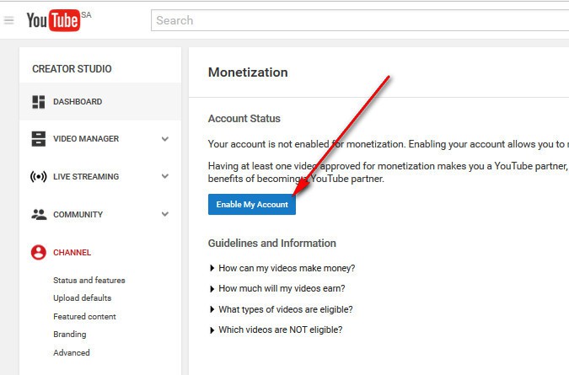Screen dimensions: 569x375
Task: Expand 'What types of videos are eligible?'
Action: point(212,309)
